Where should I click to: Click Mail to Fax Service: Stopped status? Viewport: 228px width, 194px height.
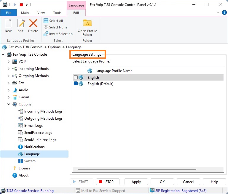(101, 190)
